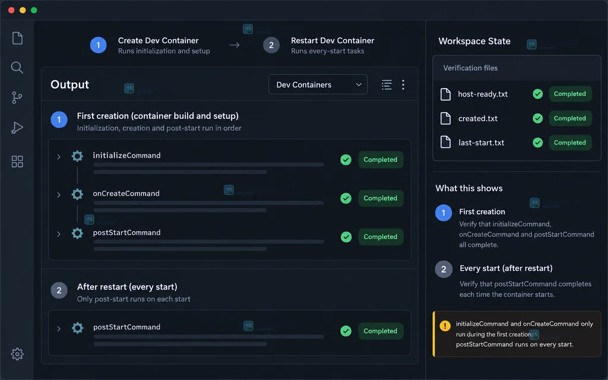
Task: Click the Completed badge for last-start.txt
Action: point(570,142)
